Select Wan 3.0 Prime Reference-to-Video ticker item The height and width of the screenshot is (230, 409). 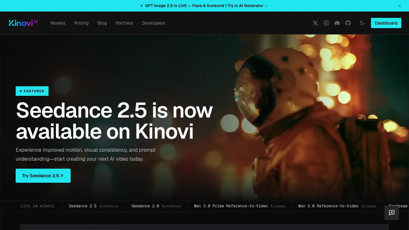point(240,206)
